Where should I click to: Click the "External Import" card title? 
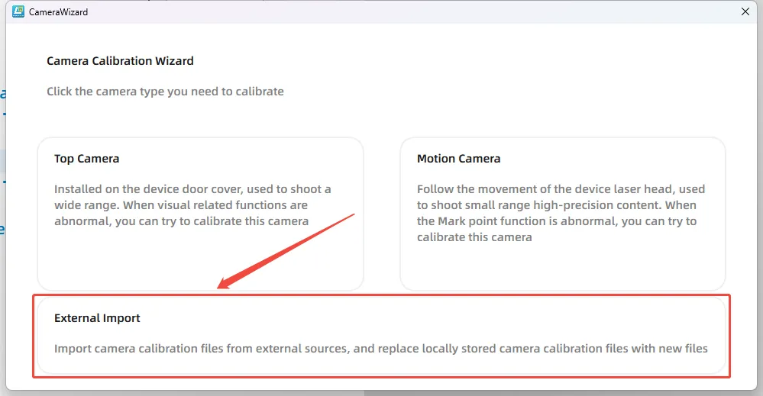pos(97,318)
